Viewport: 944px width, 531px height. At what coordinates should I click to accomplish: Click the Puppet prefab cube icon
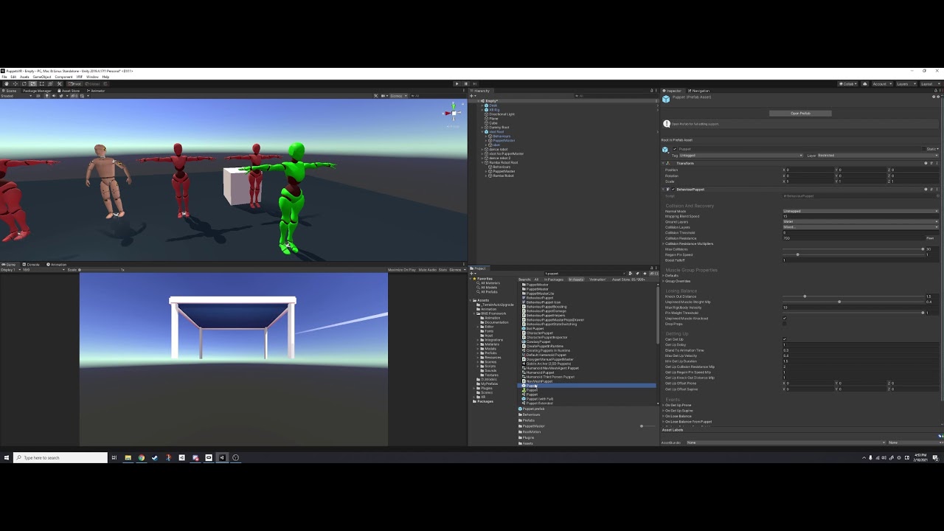click(x=666, y=99)
